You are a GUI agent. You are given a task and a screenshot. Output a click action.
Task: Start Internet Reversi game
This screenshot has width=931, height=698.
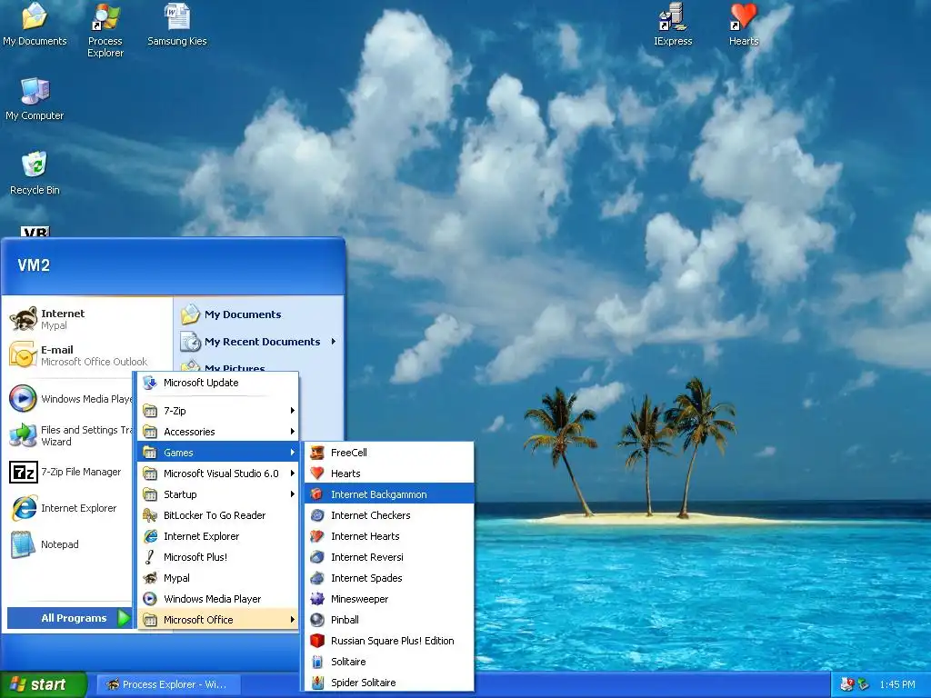click(x=389, y=557)
